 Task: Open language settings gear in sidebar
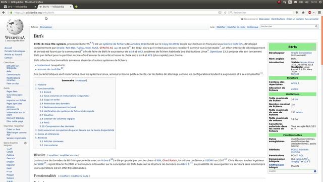26,143
